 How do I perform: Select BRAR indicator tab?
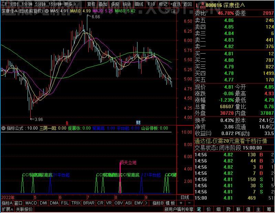tap(89, 203)
